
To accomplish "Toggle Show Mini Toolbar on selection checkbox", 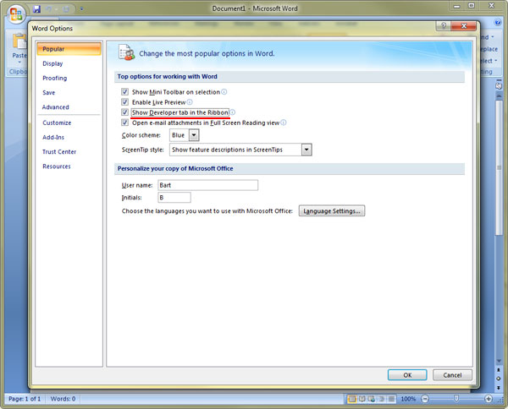I will coord(124,92).
